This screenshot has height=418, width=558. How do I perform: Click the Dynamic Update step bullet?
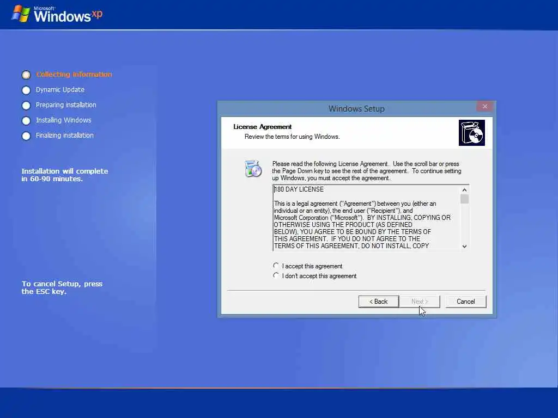click(x=26, y=90)
